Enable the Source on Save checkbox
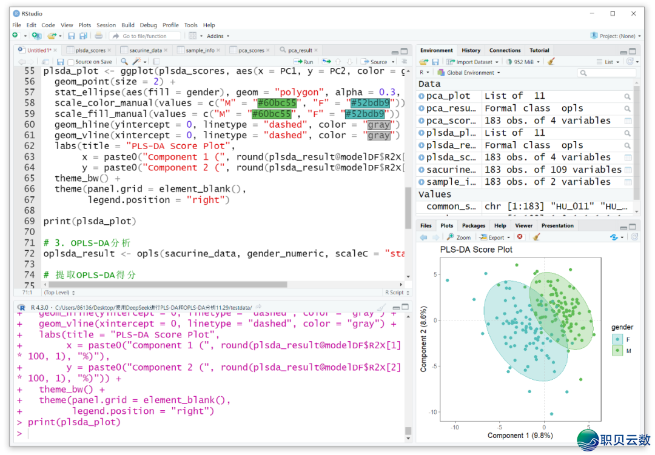 point(71,62)
